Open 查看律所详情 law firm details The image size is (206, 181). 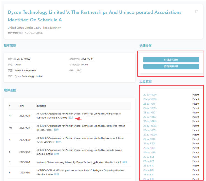click(171, 66)
